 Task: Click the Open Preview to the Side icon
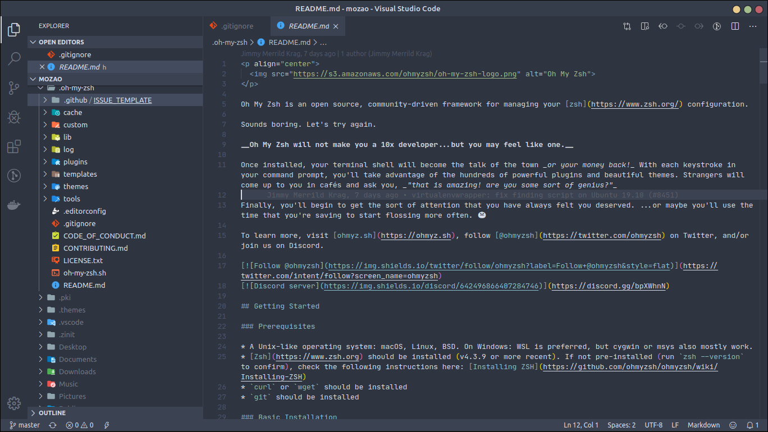coord(645,26)
